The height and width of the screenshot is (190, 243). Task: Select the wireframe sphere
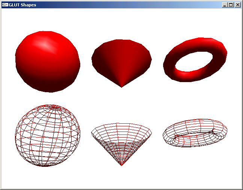48,136
